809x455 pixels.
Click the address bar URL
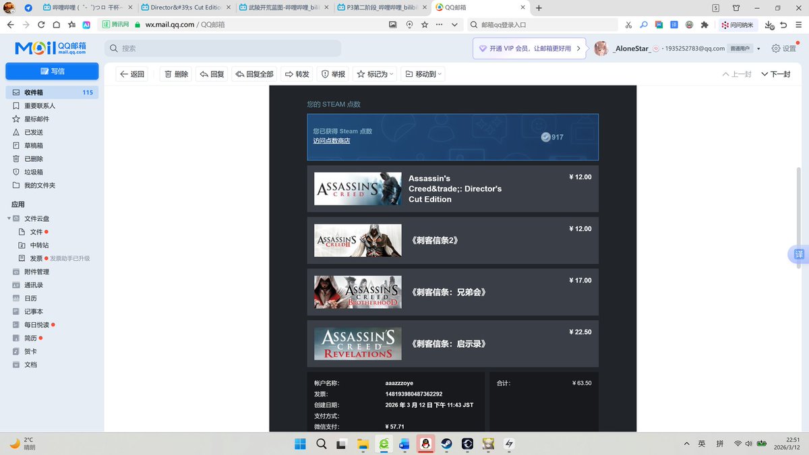[185, 24]
